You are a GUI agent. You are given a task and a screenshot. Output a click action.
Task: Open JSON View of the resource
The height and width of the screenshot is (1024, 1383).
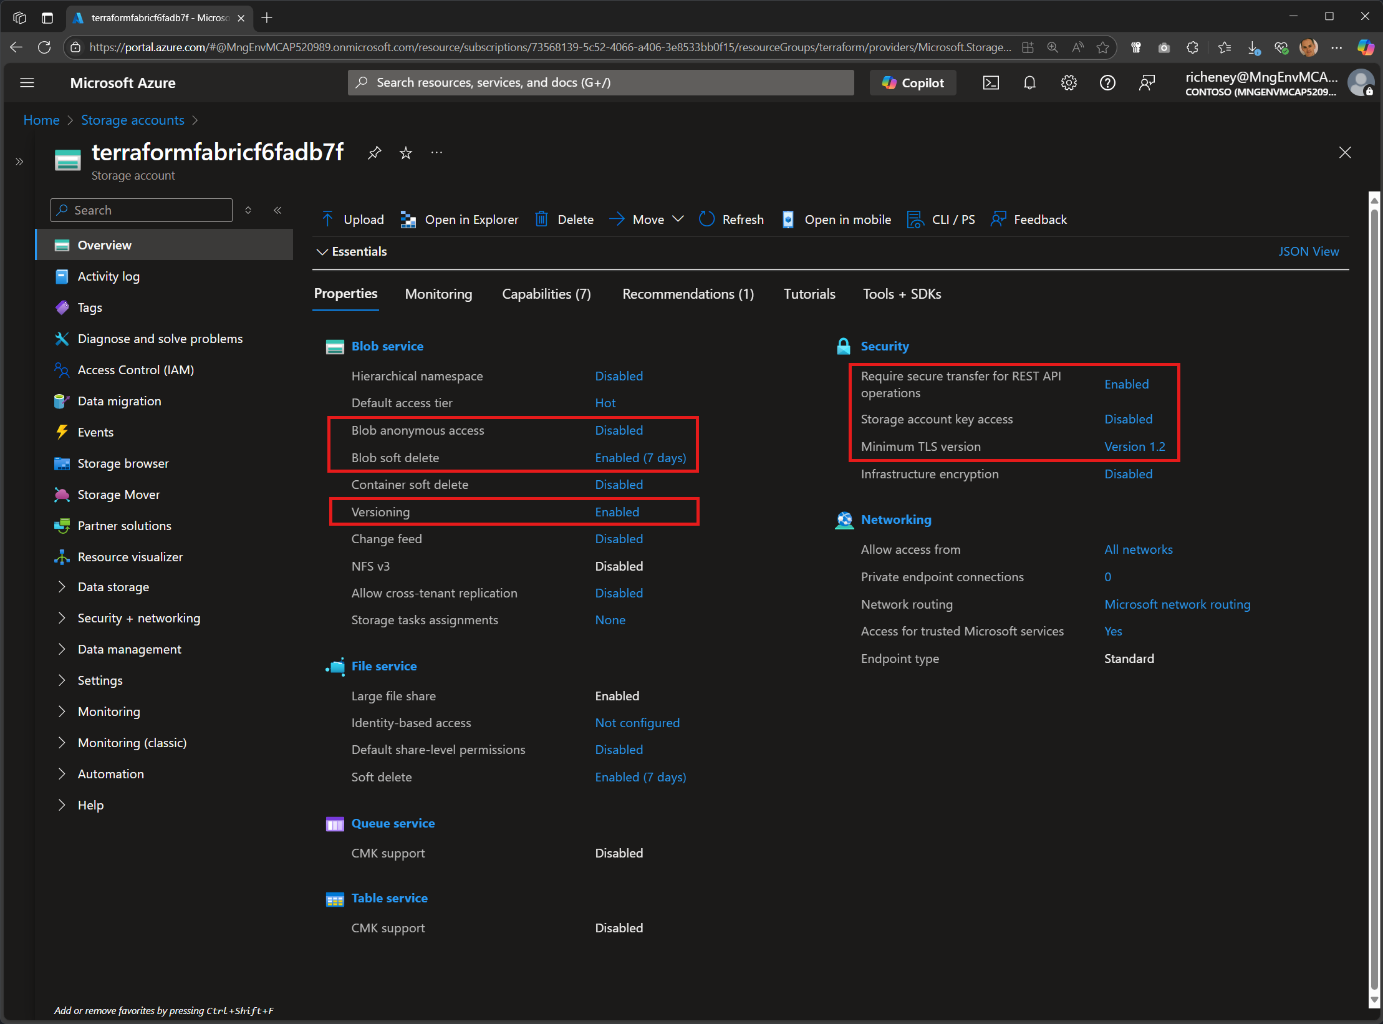click(x=1309, y=251)
